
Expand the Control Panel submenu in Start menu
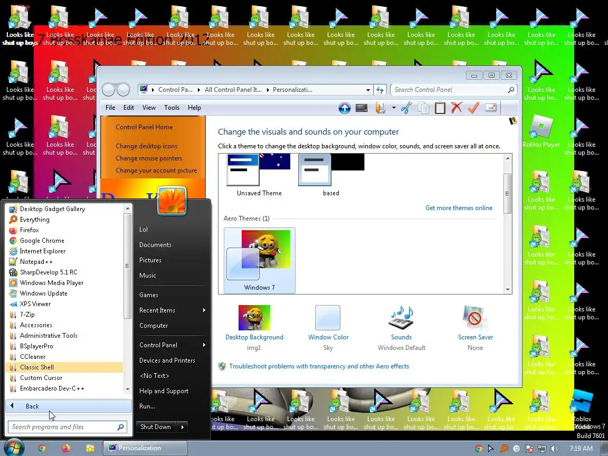tap(172, 345)
